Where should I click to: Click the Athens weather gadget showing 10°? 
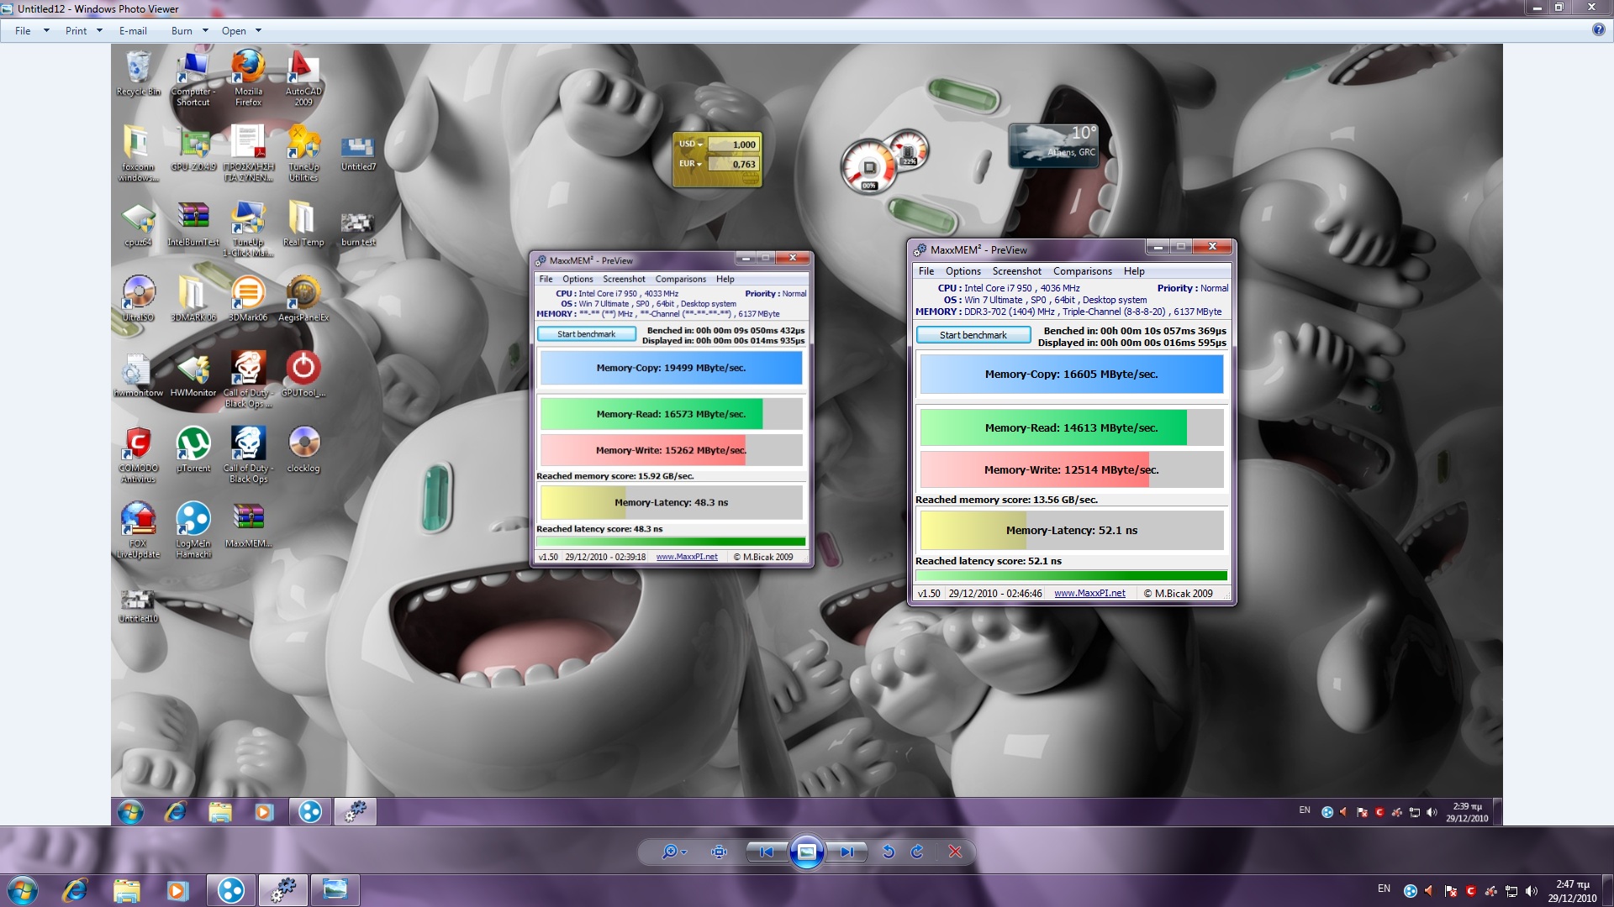[1054, 144]
